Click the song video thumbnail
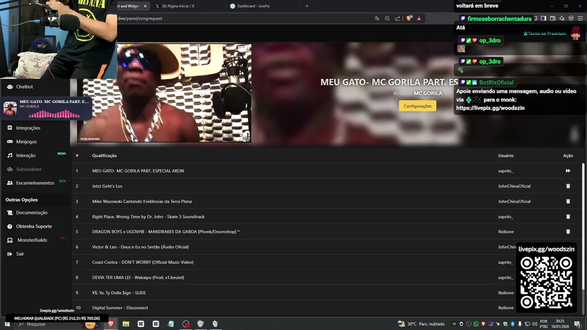The image size is (587, 330). point(164,93)
